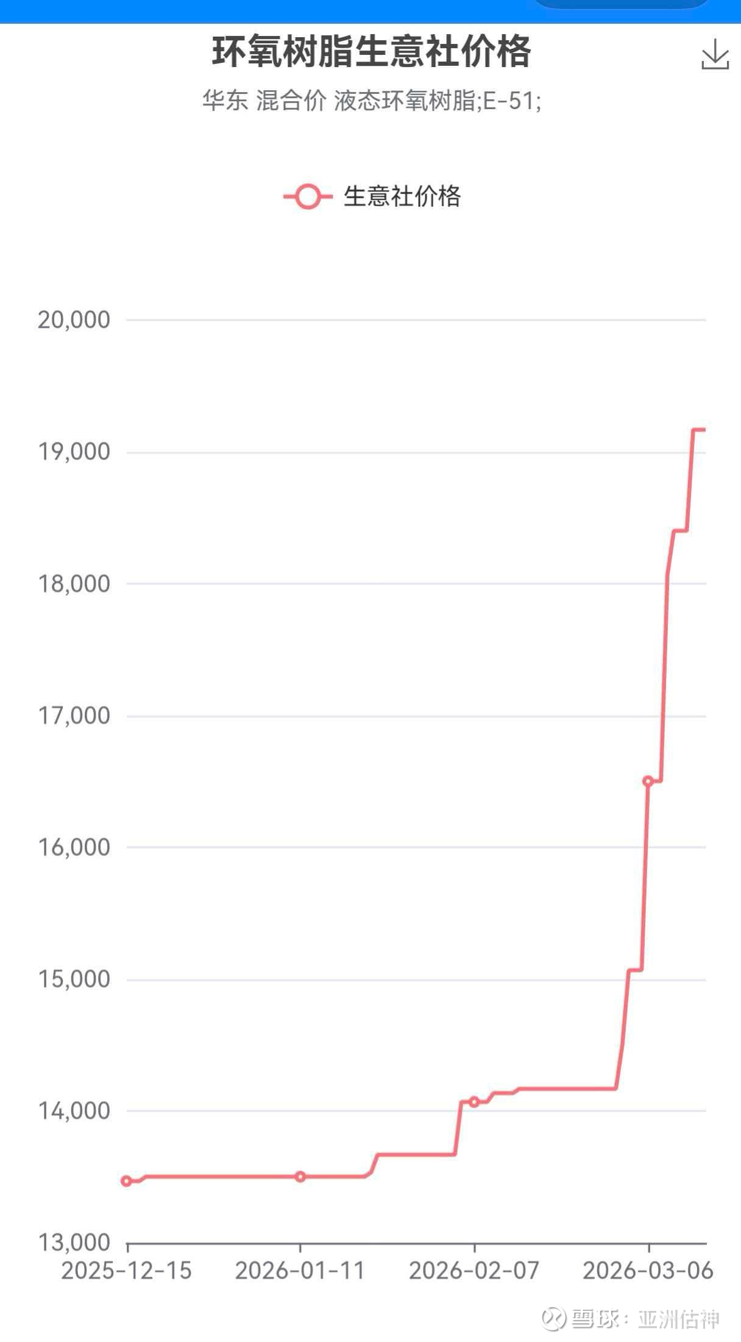Image resolution: width=741 pixels, height=1342 pixels.
Task: Click the Xueqiu snowball logo watermark
Action: pos(553,1318)
